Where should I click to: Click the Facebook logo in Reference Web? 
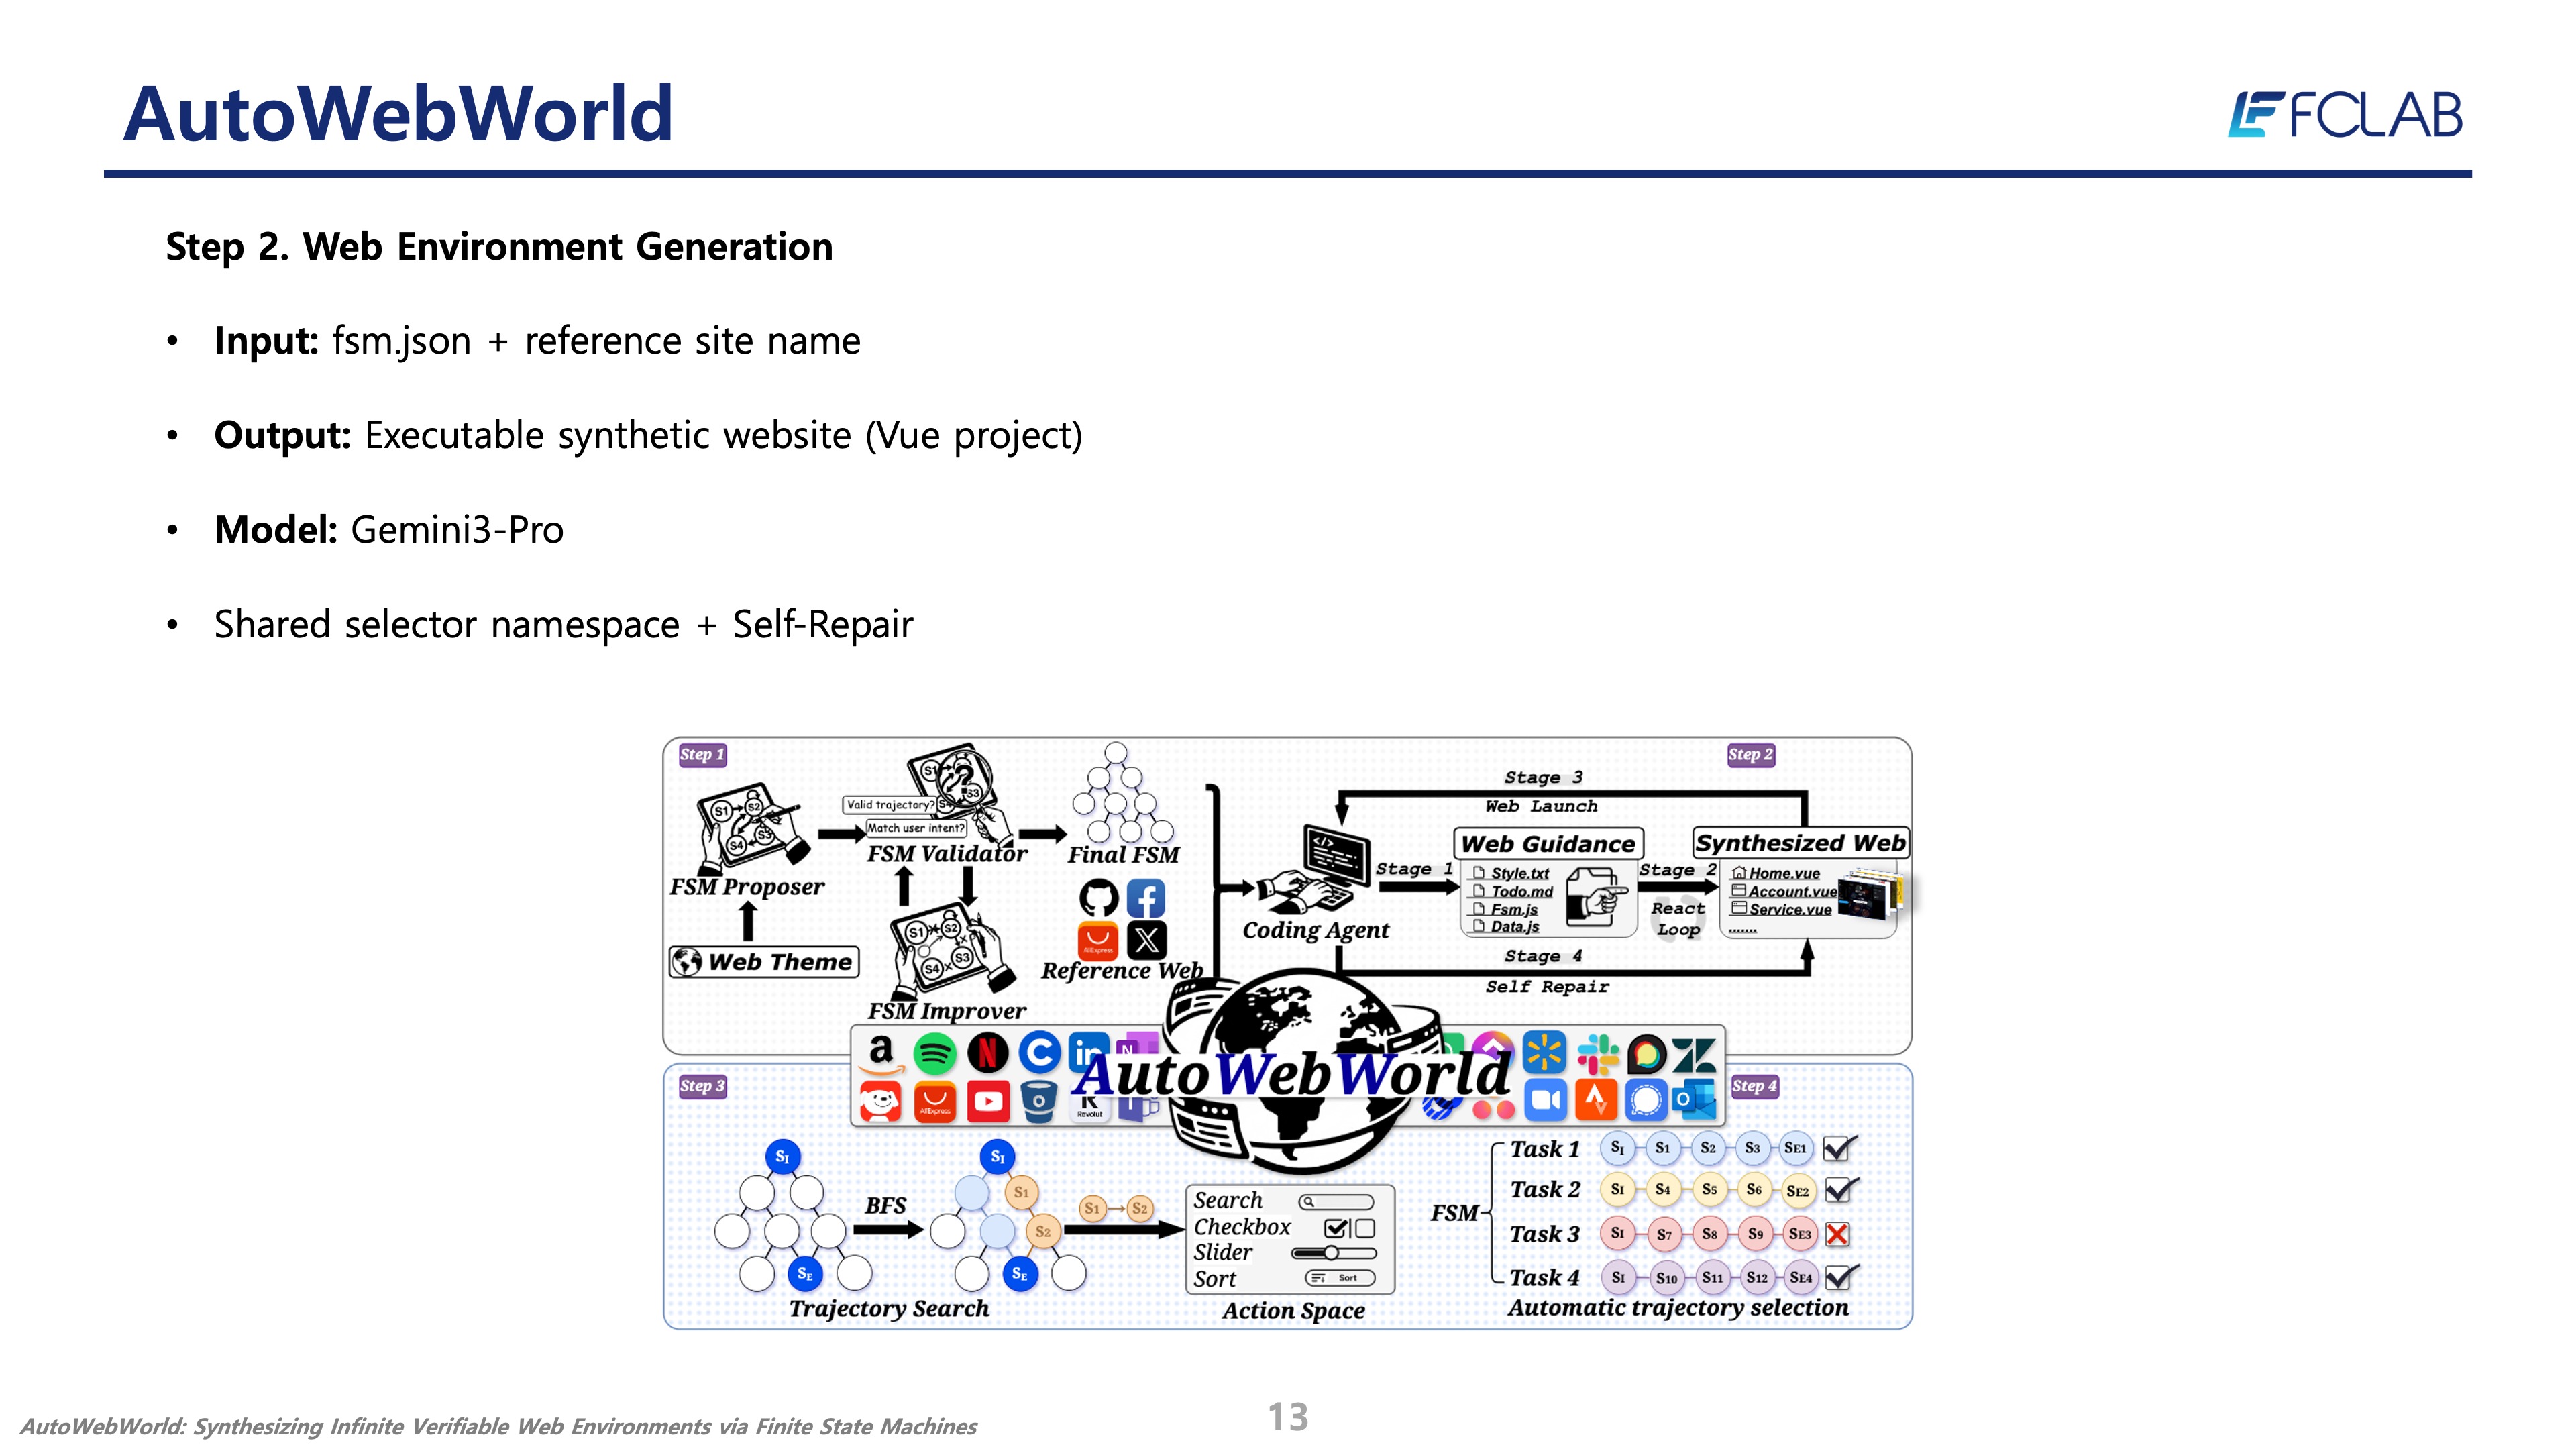1146,898
